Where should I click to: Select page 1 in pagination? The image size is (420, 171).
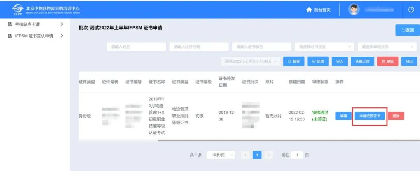click(257, 155)
